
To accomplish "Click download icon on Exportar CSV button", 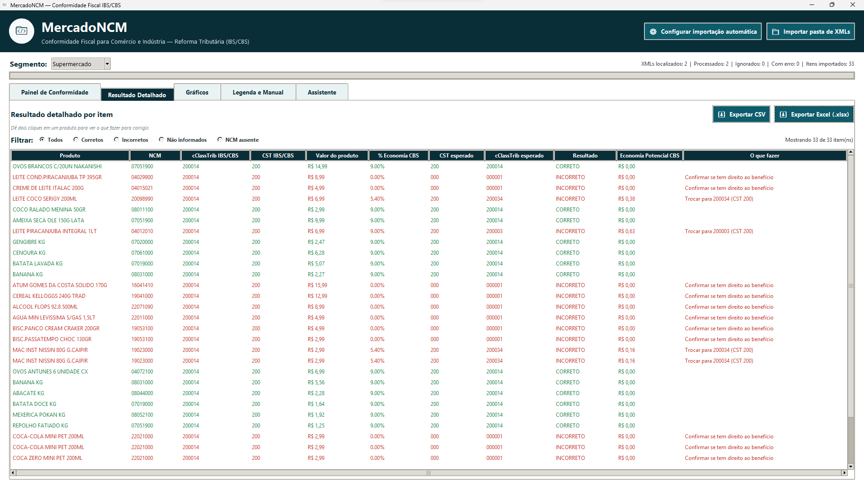I will click(721, 114).
